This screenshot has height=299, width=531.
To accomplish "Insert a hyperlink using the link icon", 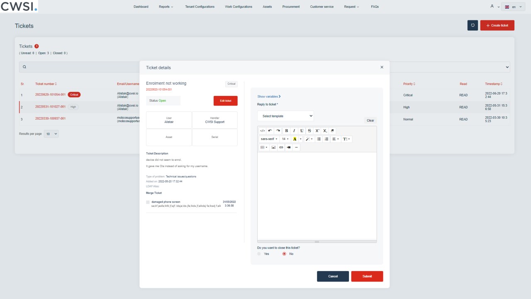I will 281,147.
